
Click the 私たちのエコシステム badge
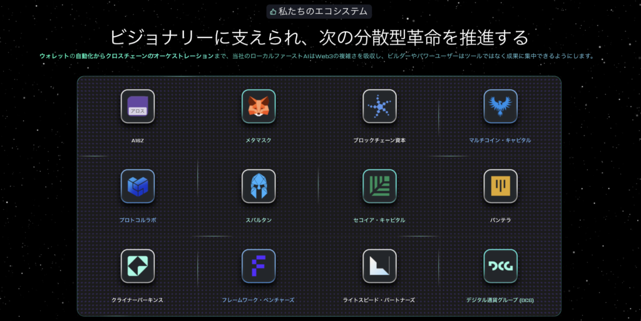[319, 11]
